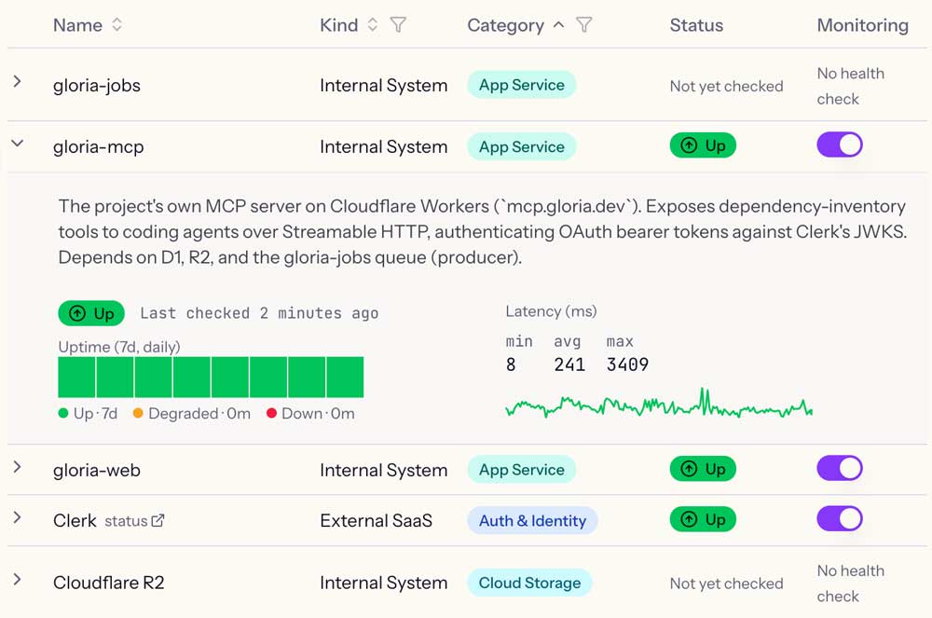The height and width of the screenshot is (618, 932).
Task: Collapse the gloria-mcp details row
Action: click(x=17, y=144)
